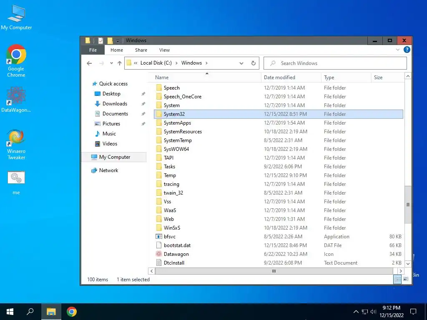Image resolution: width=427 pixels, height=320 pixels.
Task: Click scroll right arrow of file list
Action: 401,271
